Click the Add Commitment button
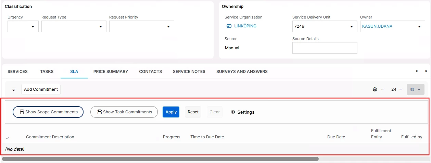 pos(41,89)
